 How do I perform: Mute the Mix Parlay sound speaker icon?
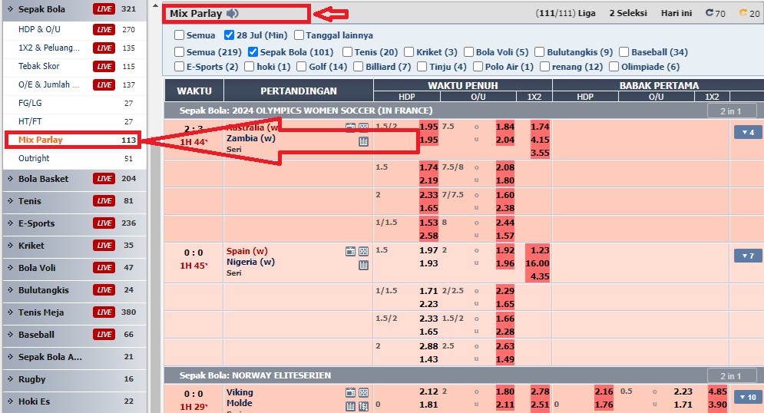click(233, 14)
